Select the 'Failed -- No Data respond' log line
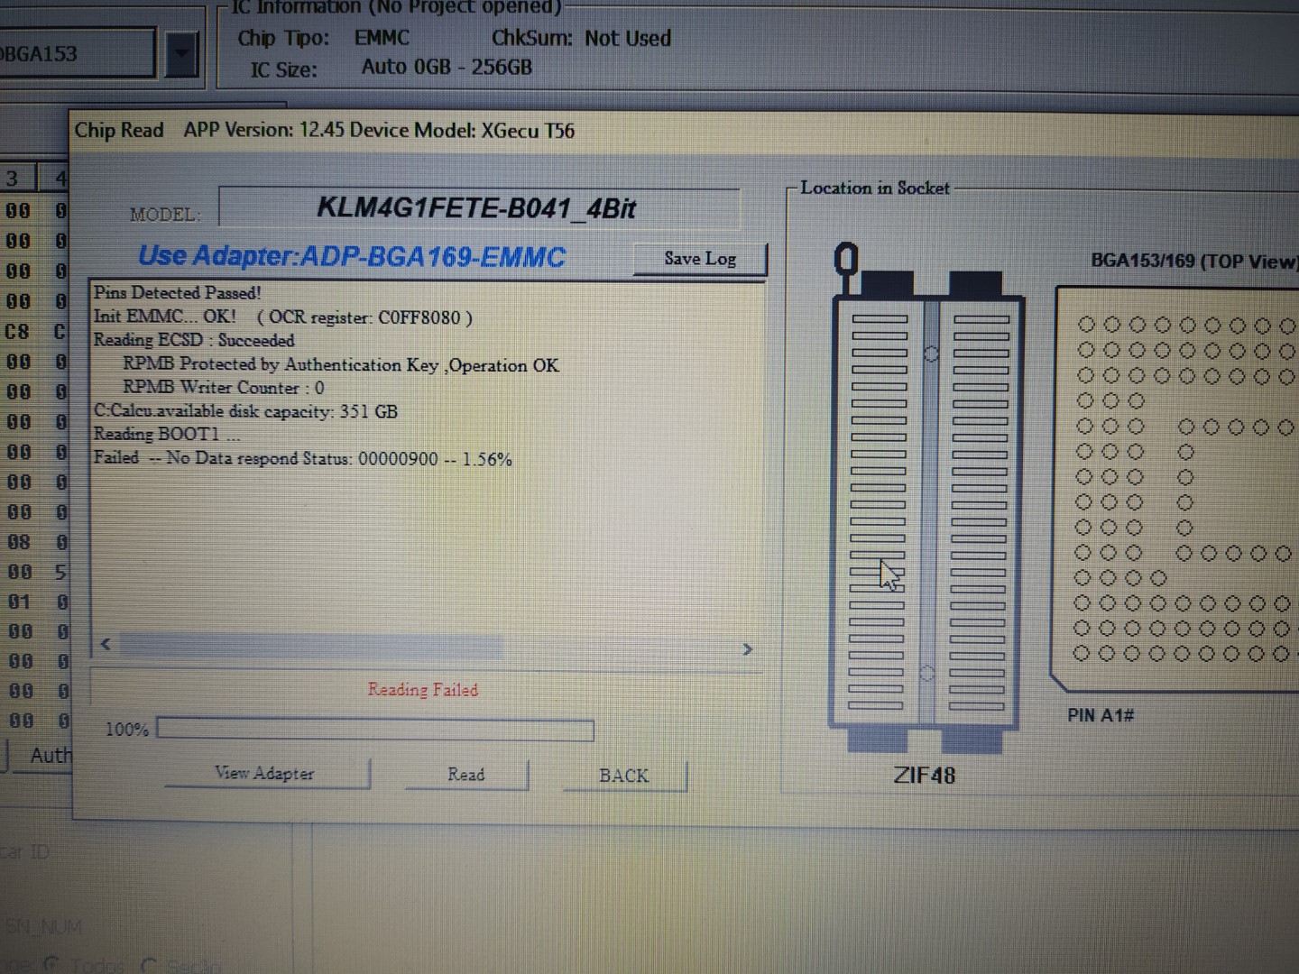Screen dimensions: 1299x974 (x=302, y=458)
